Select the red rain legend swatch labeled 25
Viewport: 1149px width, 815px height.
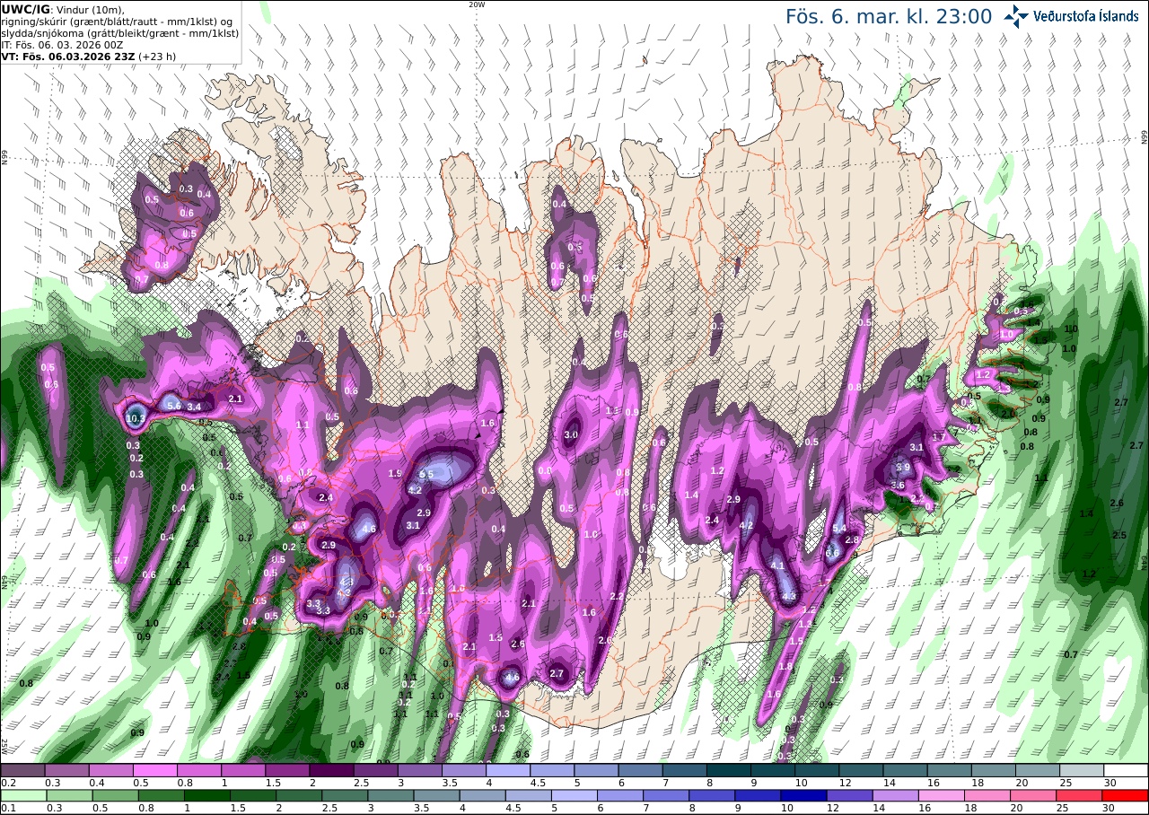click(x=1079, y=795)
